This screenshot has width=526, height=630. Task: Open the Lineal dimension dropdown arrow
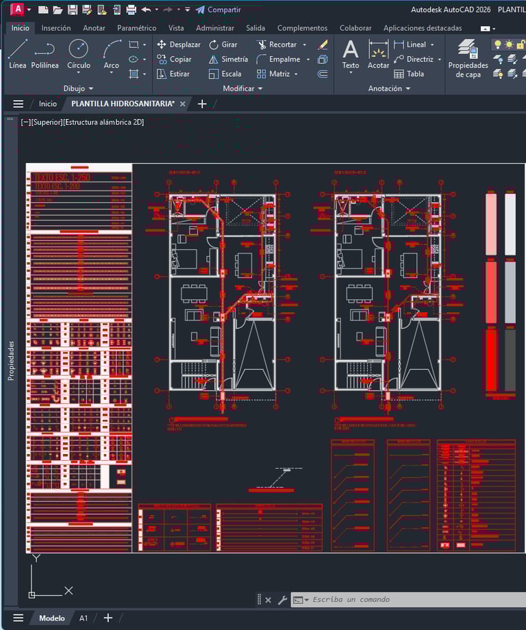[432, 45]
